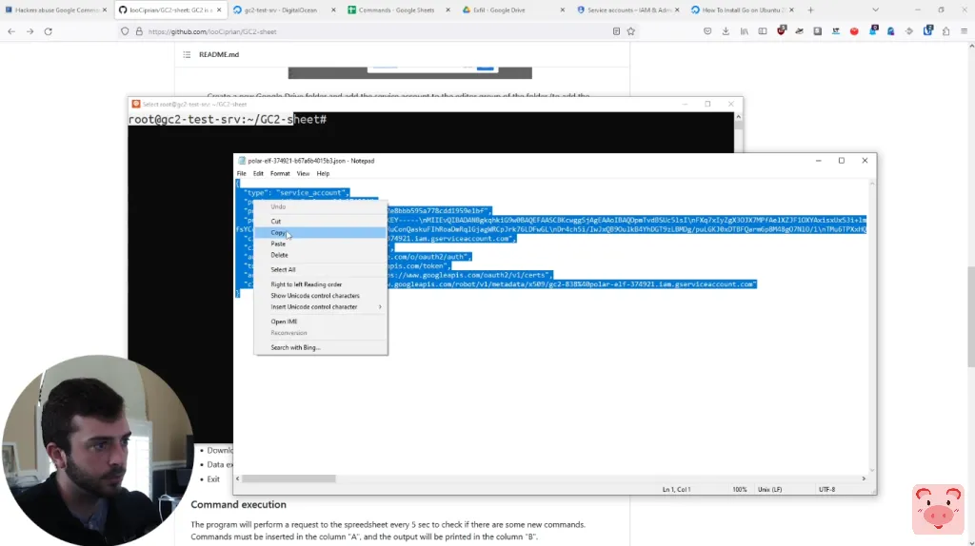Go back in the Firefox browser

11,31
